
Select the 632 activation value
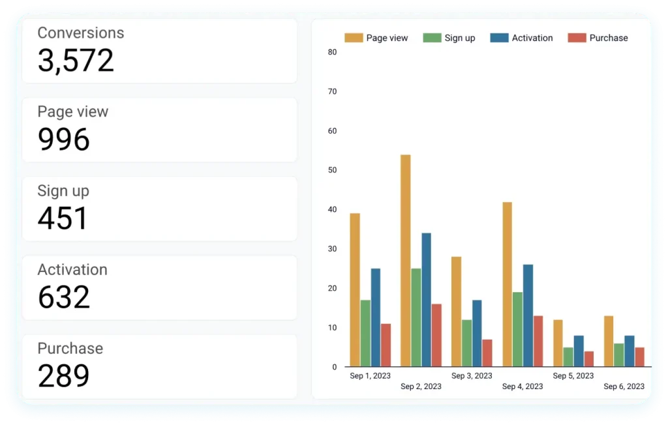click(64, 297)
